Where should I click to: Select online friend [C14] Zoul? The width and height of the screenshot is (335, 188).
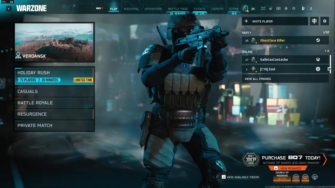285,69
